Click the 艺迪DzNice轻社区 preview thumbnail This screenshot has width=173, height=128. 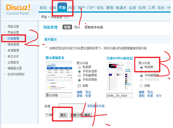(120, 76)
